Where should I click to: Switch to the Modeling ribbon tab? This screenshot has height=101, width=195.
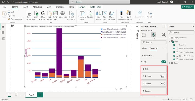pyautogui.click(x=37, y=7)
